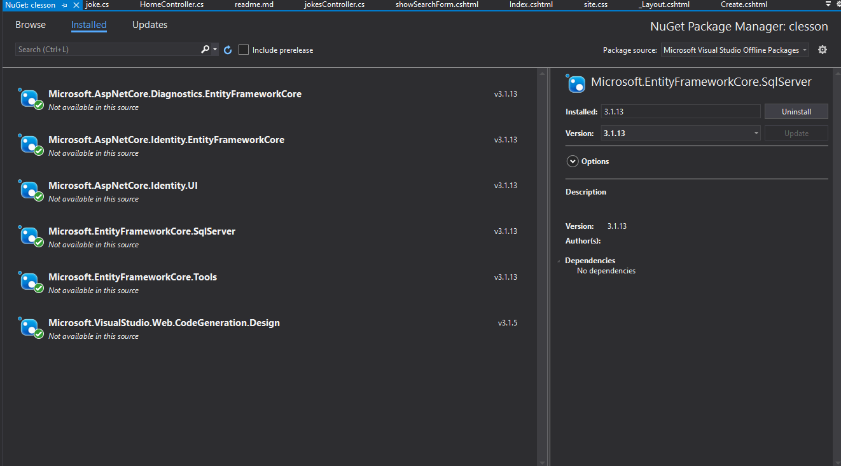This screenshot has height=466, width=841.
Task: Click the Microsoft.EntityFrameworkCore.Tools package icon
Action: 31,282
